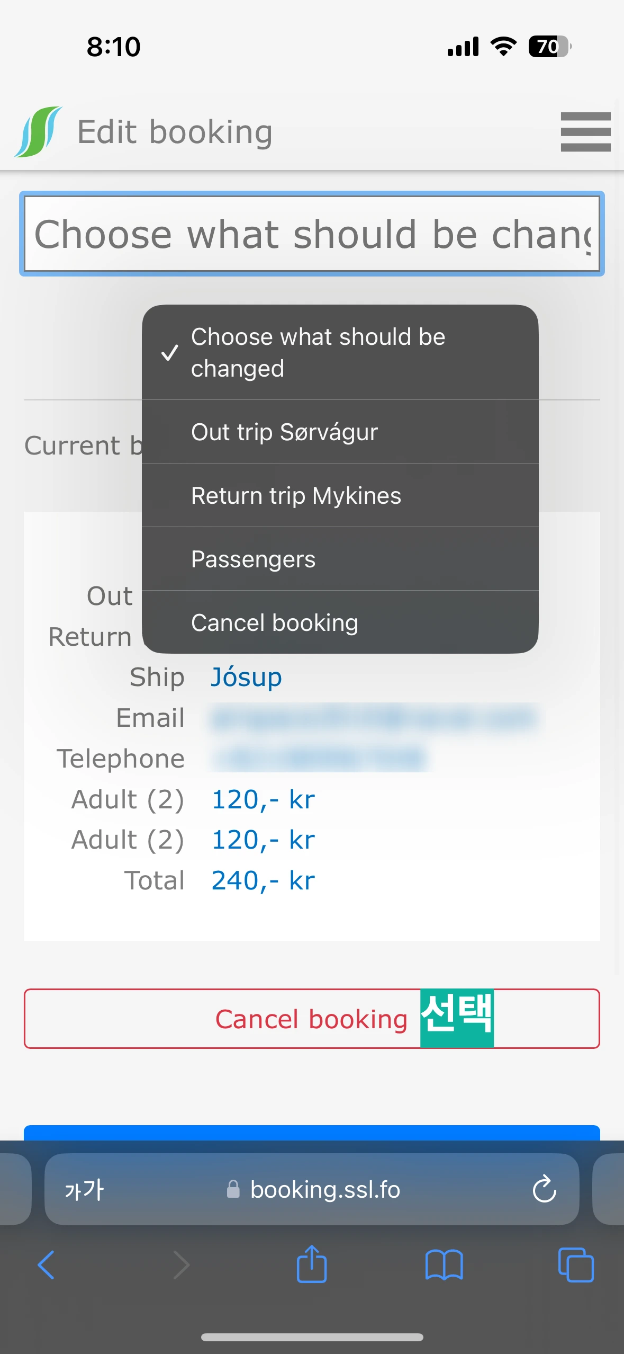Tap the "Choose what should be changed" select box
The width and height of the screenshot is (624, 1354).
pos(312,234)
